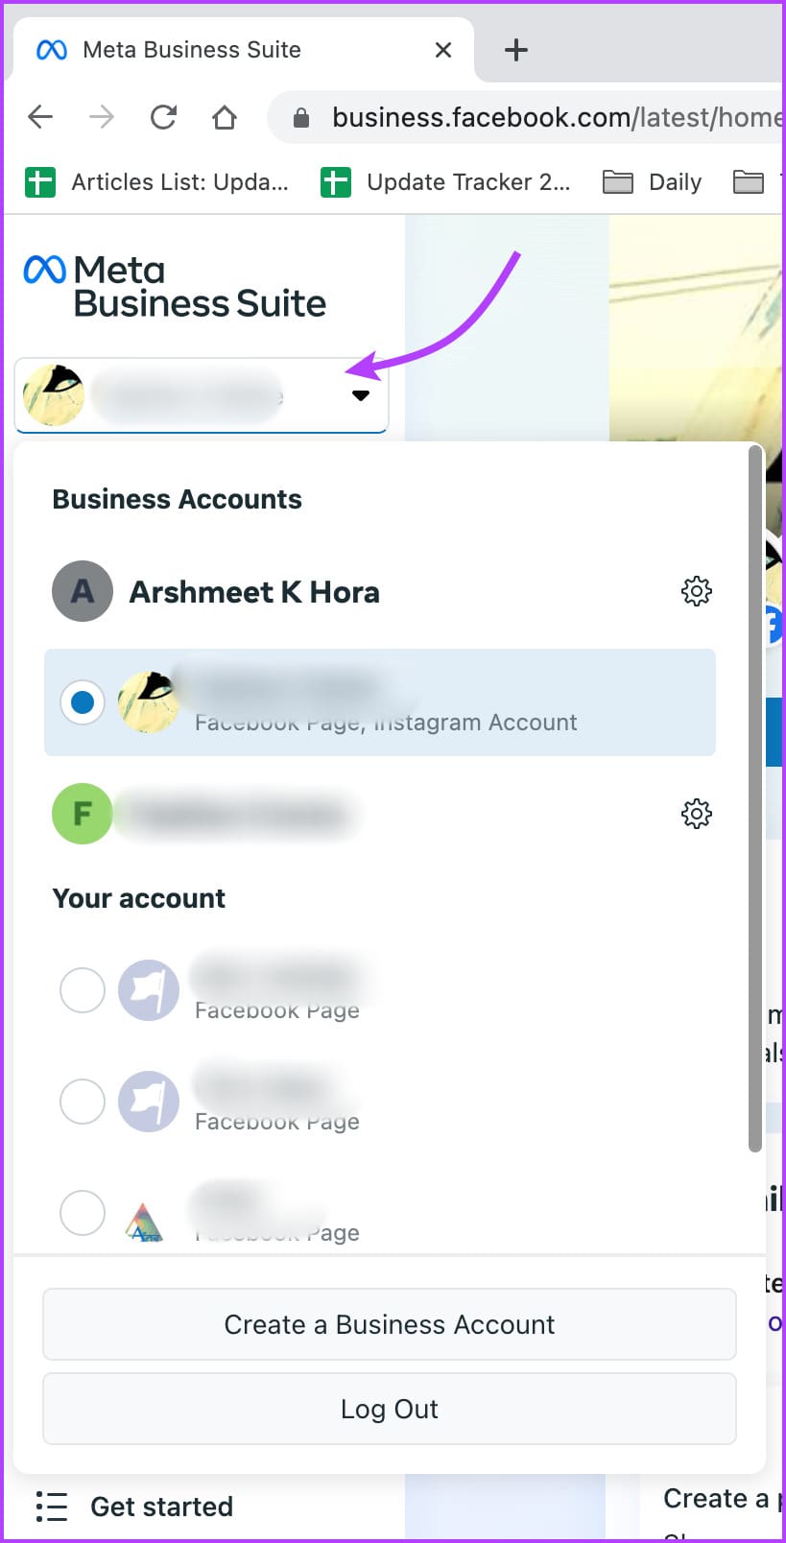Click the dropdown panel scrollbar
The height and width of the screenshot is (1543, 786).
755,798
